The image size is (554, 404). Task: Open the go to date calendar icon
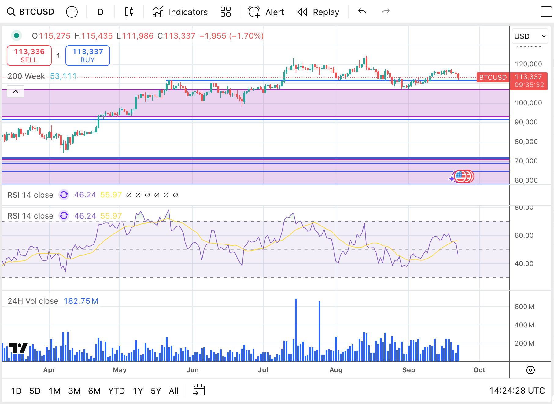199,390
